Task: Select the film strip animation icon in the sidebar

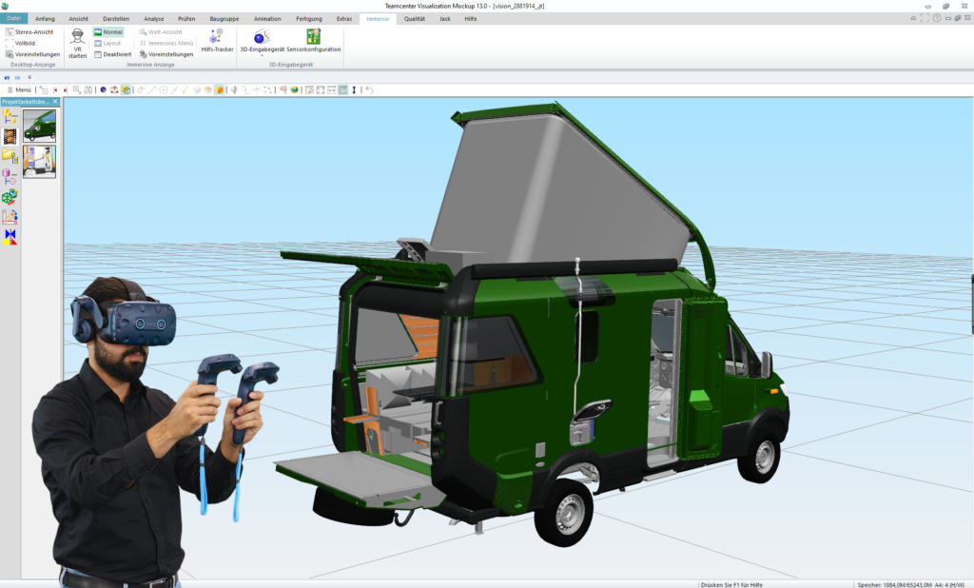Action: coord(10,136)
